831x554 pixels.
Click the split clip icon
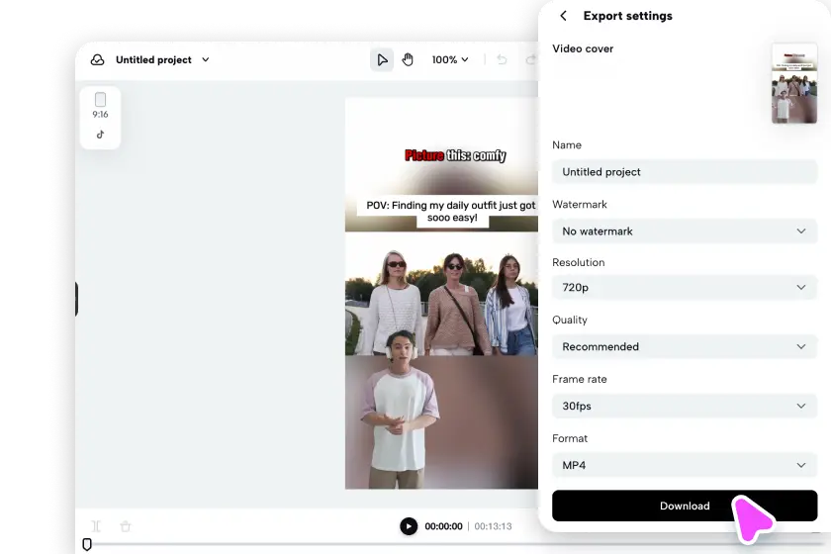point(97,526)
